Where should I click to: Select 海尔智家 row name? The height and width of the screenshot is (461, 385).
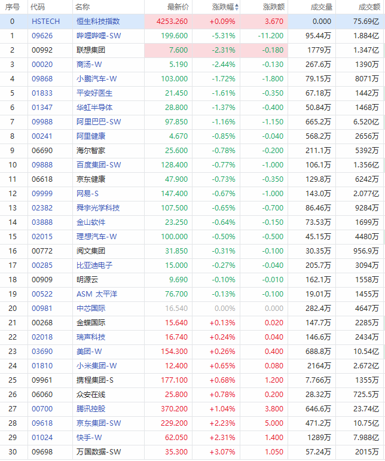91,151
